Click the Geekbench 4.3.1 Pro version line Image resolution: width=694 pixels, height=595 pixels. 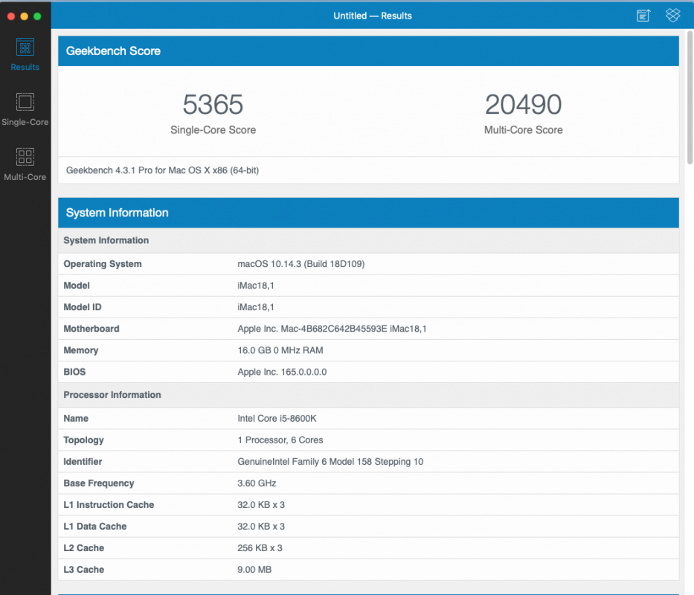coord(162,170)
